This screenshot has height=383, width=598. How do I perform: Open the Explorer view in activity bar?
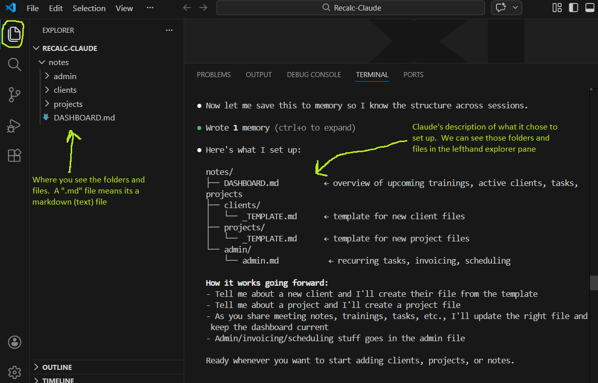pyautogui.click(x=14, y=34)
